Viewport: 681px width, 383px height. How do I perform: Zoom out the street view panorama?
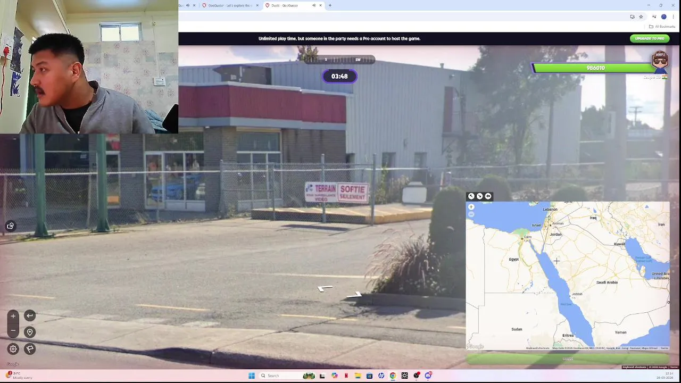point(13,330)
